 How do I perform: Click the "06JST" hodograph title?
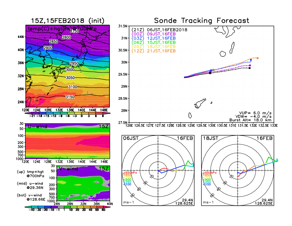tap(131, 138)
